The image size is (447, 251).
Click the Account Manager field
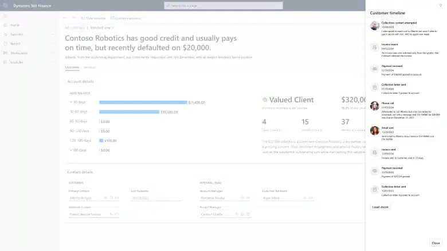[x=225, y=198]
